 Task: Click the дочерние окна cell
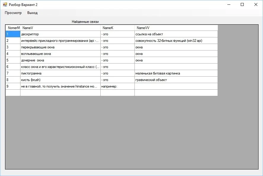(60, 60)
